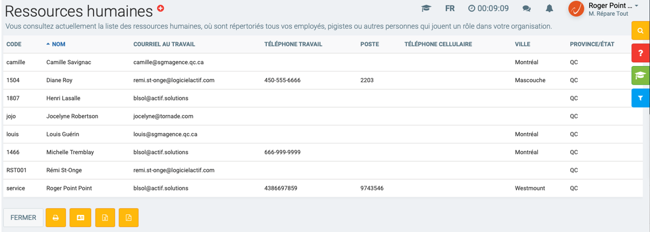The height and width of the screenshot is (232, 650).
Task: Sort by COURRIEL AU TRAVAIL column header
Action: (164, 44)
